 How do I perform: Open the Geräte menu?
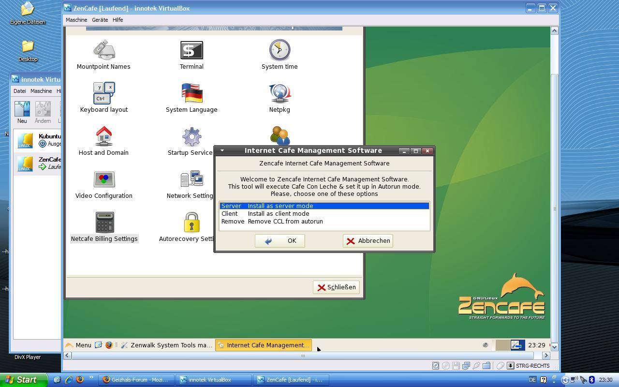100,20
